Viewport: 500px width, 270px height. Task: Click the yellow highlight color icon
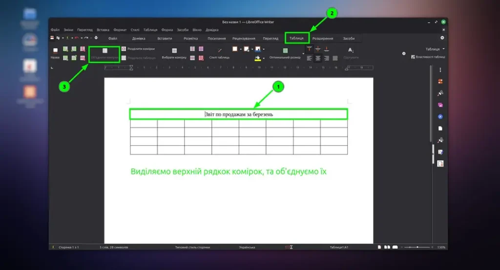click(x=258, y=58)
